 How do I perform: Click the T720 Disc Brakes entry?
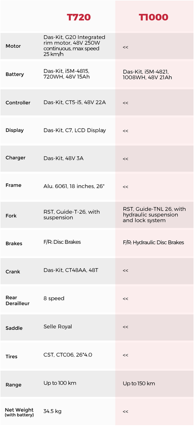point(62,242)
